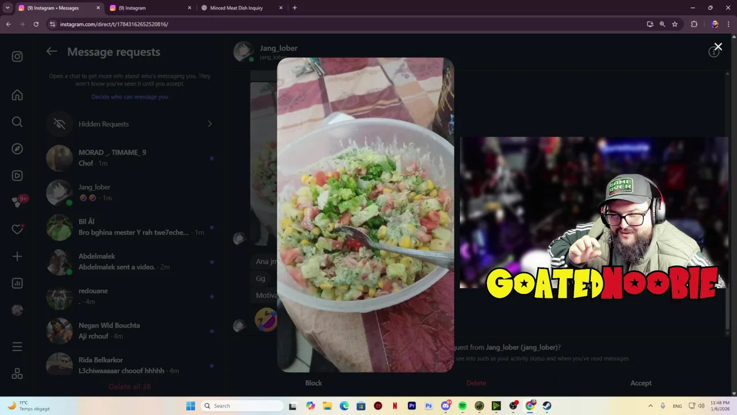Accept the Jang_lober message request
This screenshot has width=737, height=415.
[x=641, y=383]
